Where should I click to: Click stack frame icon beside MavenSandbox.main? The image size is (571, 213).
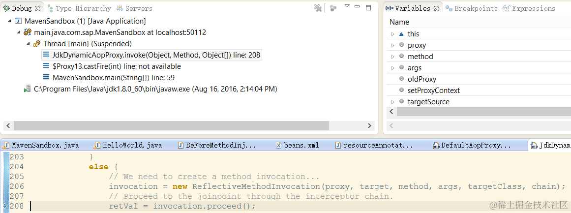(x=46, y=78)
